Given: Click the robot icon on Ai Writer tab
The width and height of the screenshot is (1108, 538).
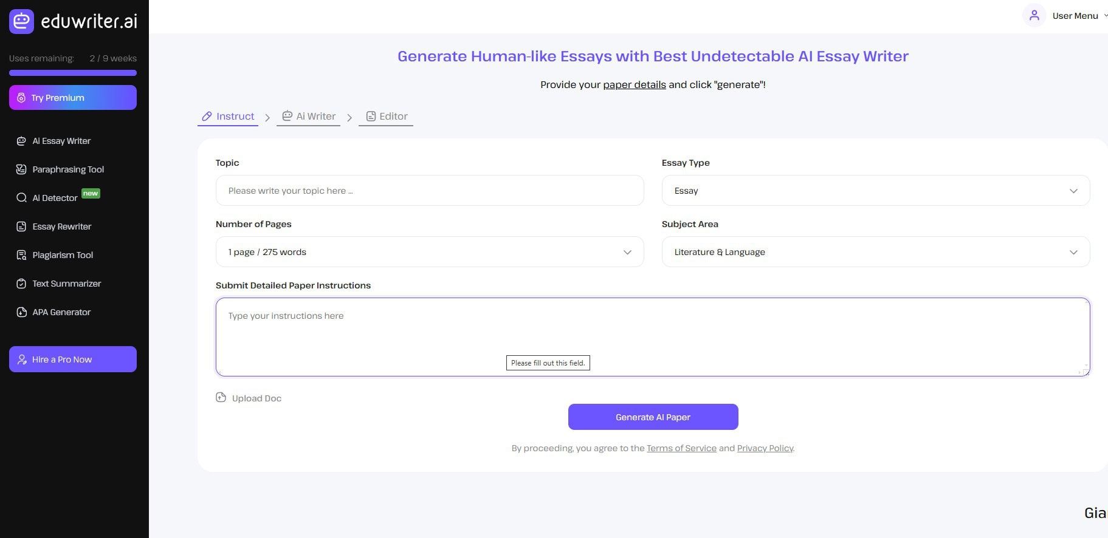Looking at the screenshot, I should click(x=287, y=116).
